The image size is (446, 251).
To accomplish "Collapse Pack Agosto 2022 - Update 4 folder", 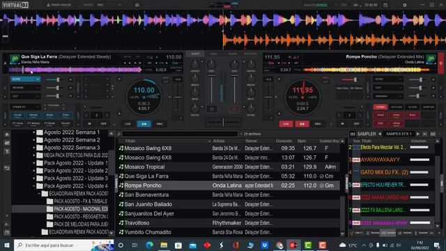I will (34, 186).
